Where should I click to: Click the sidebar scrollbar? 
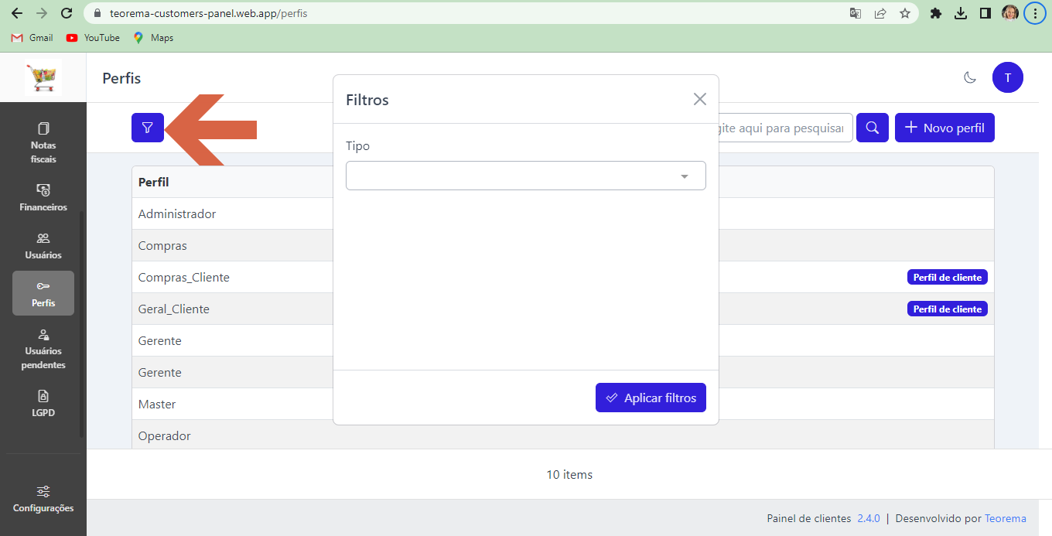(81, 325)
